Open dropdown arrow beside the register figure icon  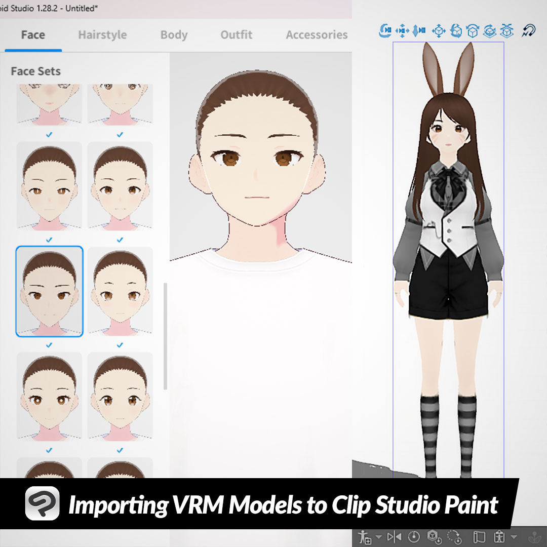378,536
